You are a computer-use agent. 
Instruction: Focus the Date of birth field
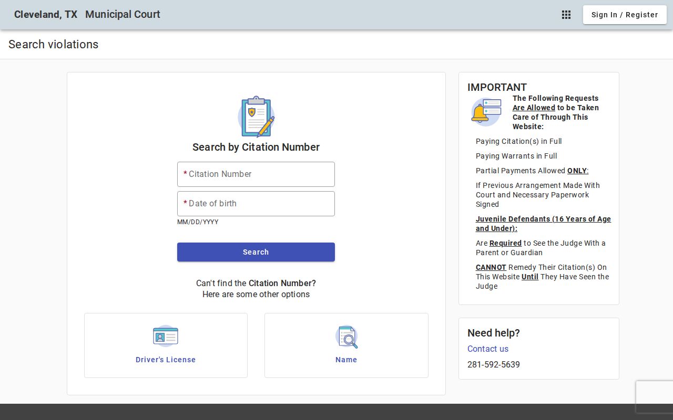coord(256,204)
